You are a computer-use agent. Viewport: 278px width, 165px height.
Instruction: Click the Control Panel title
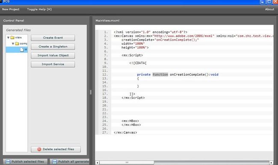point(14,20)
